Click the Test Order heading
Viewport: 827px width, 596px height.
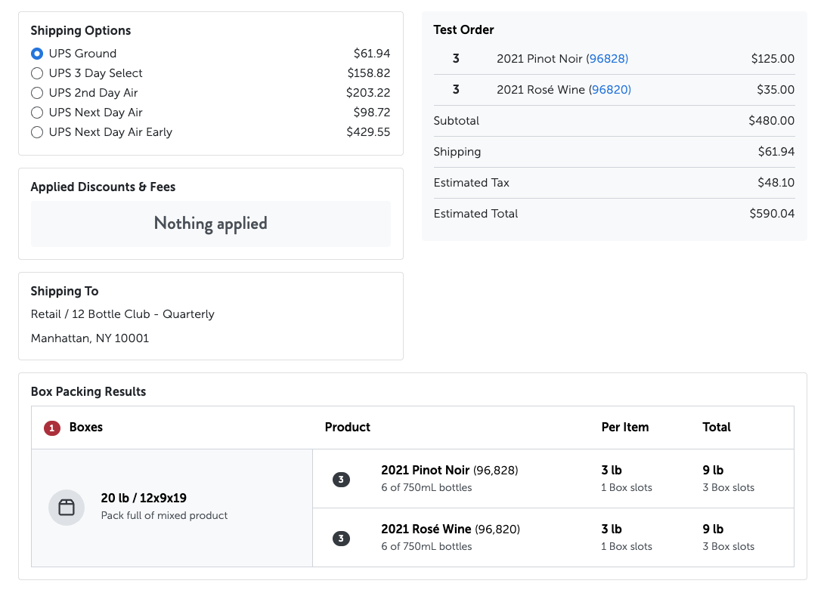[x=463, y=30]
